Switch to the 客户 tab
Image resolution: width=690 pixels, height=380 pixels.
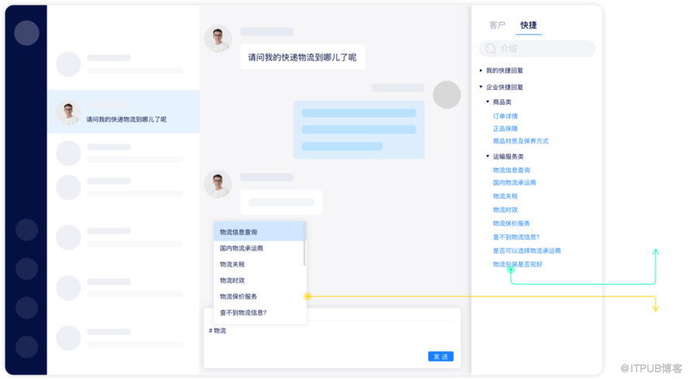pyautogui.click(x=497, y=26)
